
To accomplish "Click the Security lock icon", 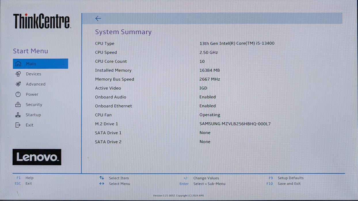I will [18, 105].
